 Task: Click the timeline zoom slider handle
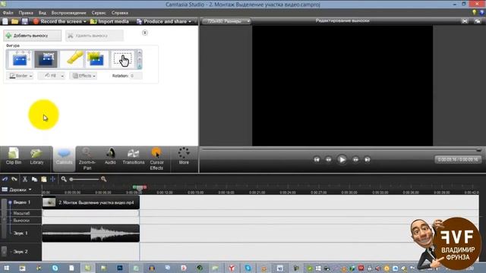click(71, 179)
